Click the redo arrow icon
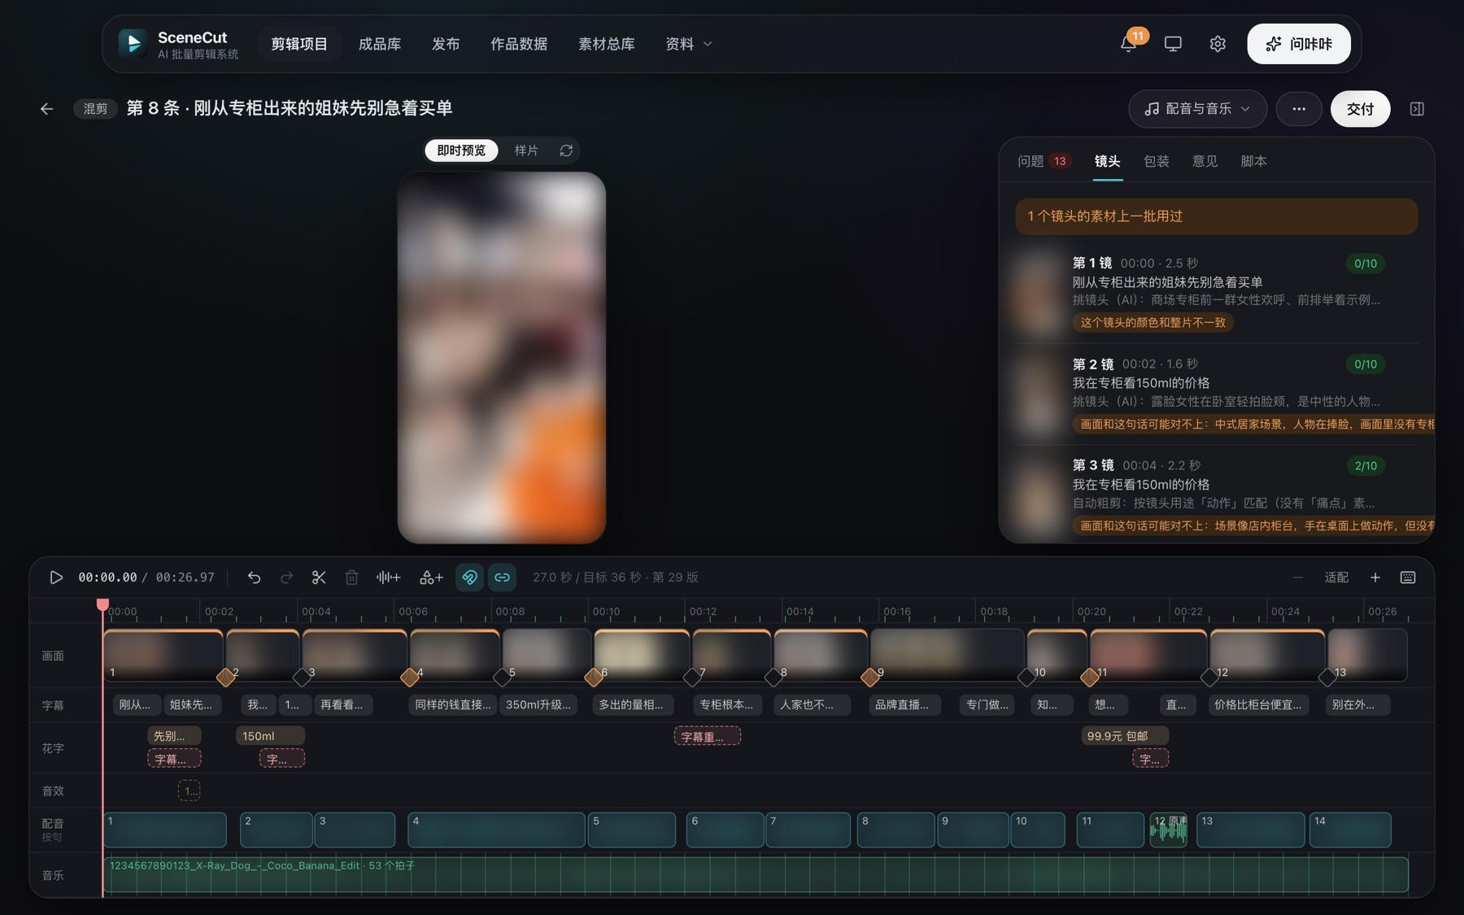The image size is (1464, 915). point(286,577)
